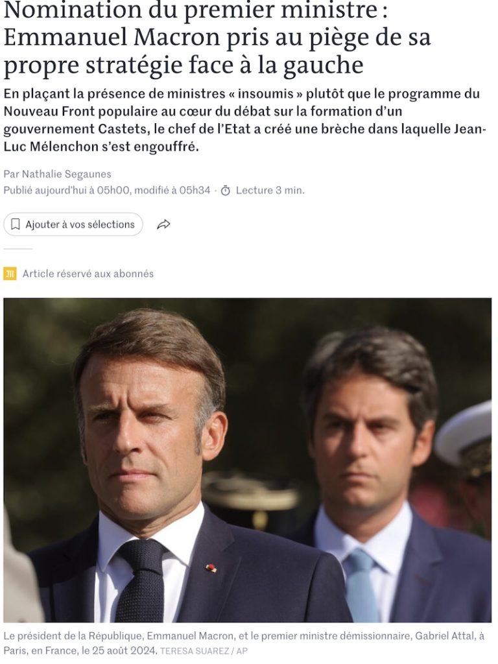Click the 'Lecture 3 min.' text
The image size is (498, 664).
(270, 191)
